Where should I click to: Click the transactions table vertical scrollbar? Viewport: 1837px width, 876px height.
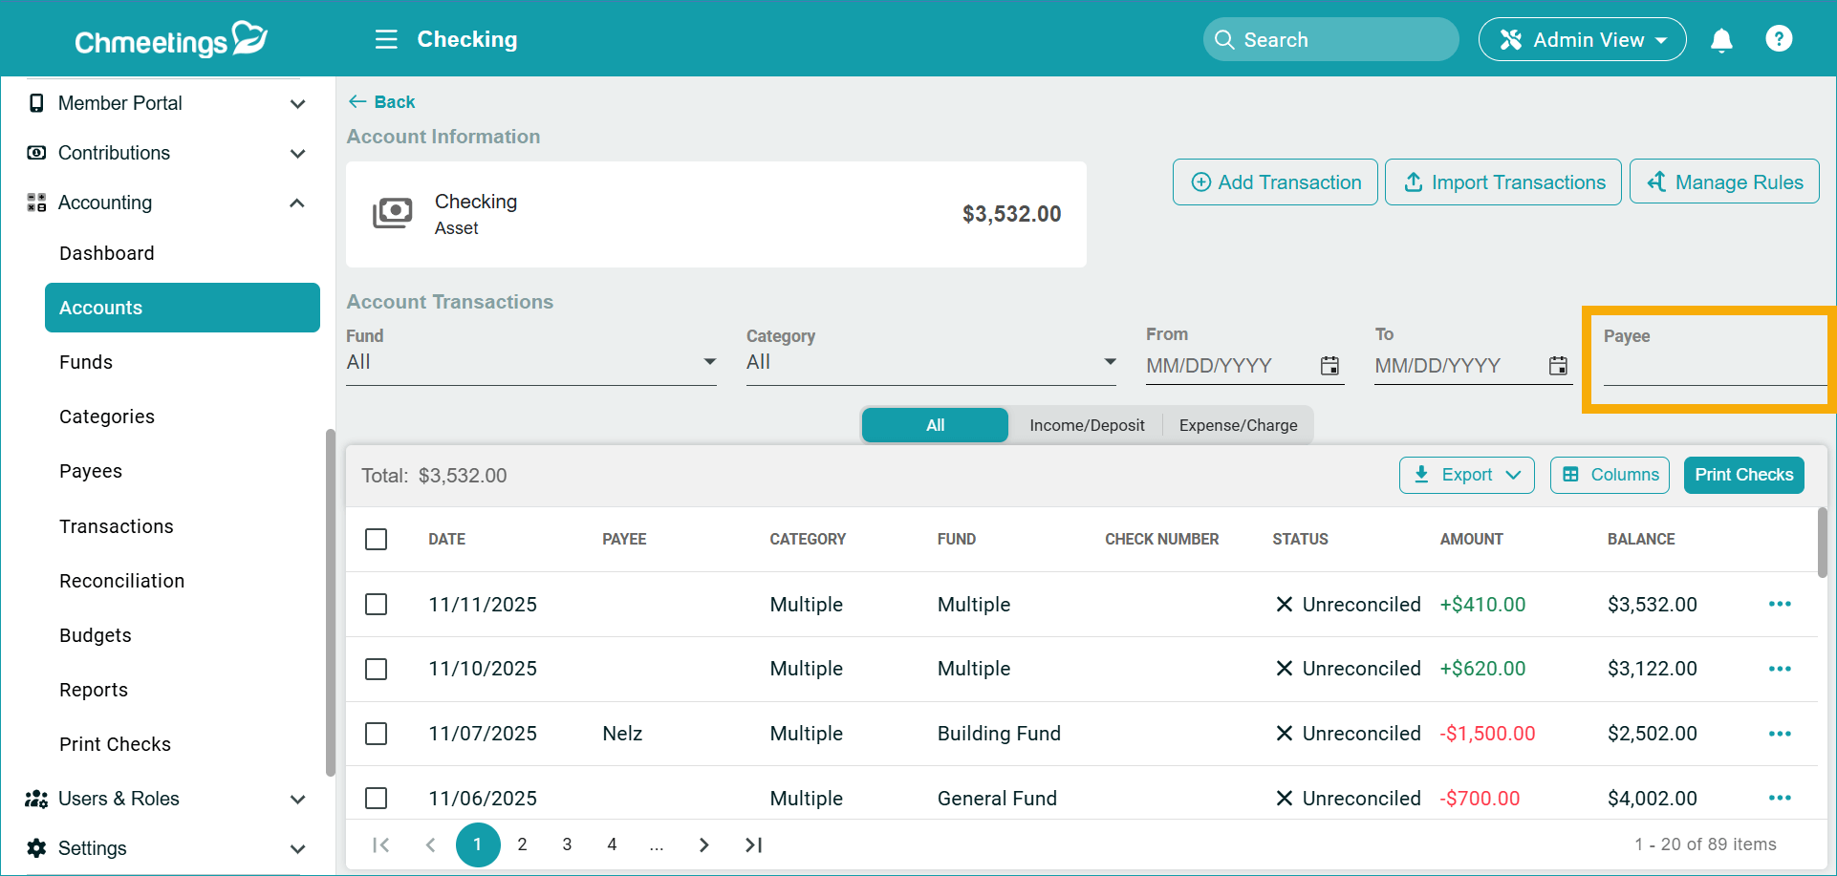point(1822,542)
